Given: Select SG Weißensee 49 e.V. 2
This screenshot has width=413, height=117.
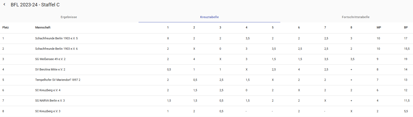Looking at the screenshot, I should (x=50, y=59).
